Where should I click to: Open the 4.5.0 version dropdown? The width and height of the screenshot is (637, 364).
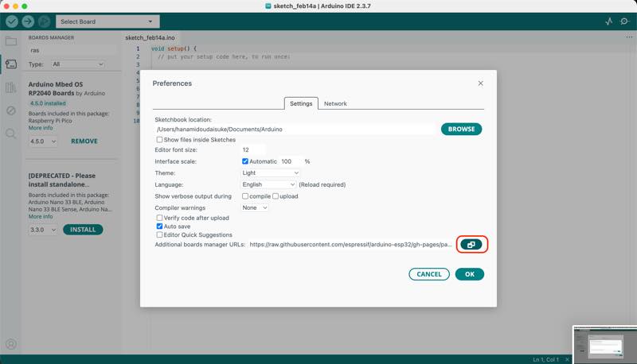click(43, 141)
